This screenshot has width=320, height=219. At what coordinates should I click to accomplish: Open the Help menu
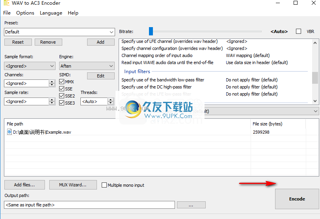(x=73, y=13)
